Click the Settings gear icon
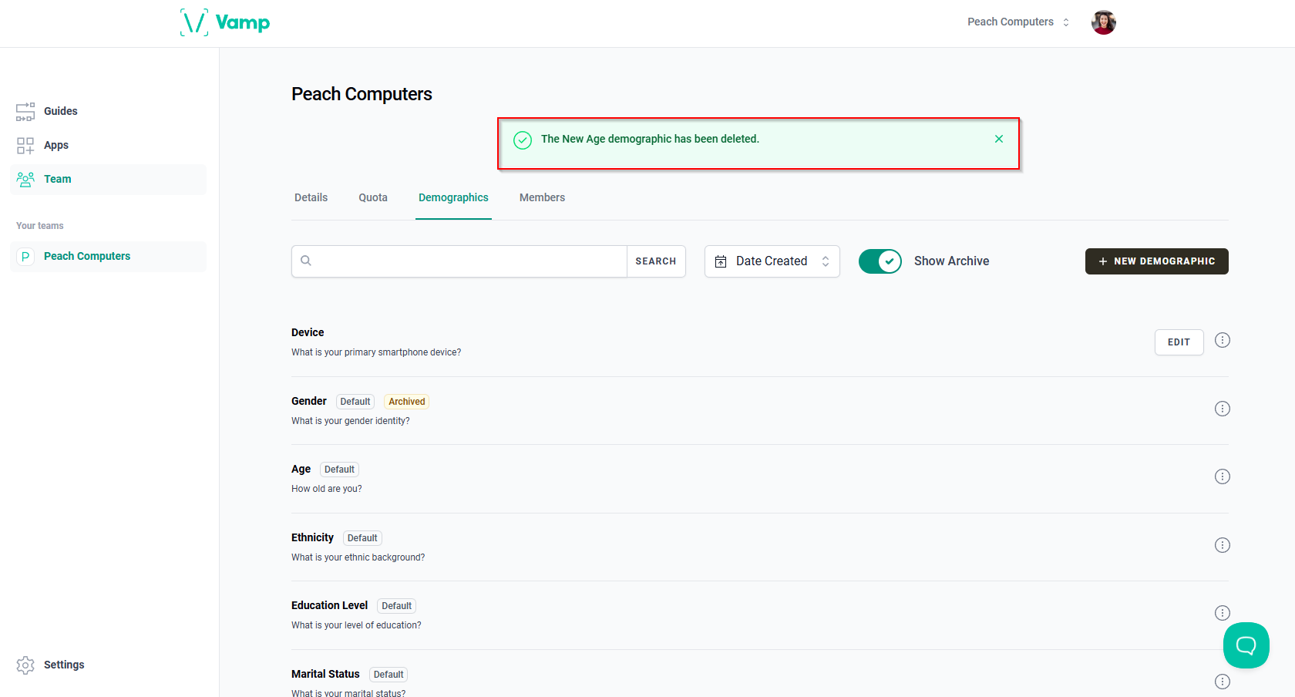Viewport: 1295px width, 697px height. pos(25,665)
